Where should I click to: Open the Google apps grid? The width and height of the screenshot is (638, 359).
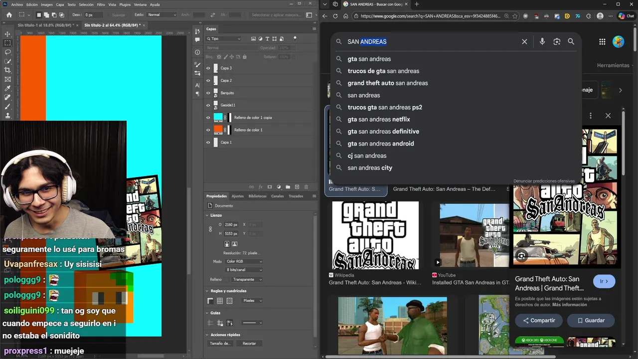[602, 42]
